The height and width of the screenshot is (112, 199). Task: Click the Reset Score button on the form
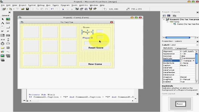click(96, 48)
